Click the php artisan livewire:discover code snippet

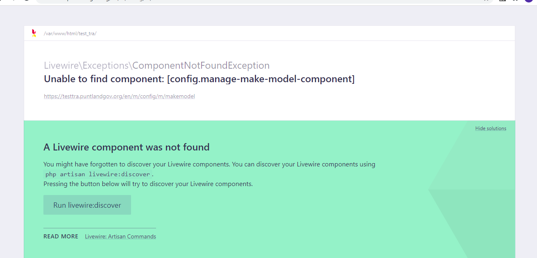[x=97, y=174]
